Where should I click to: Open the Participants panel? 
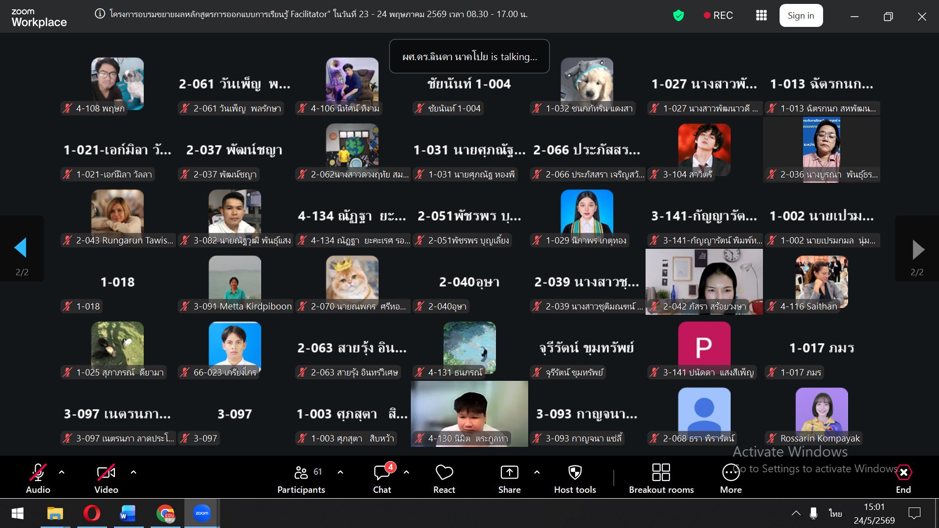[301, 478]
